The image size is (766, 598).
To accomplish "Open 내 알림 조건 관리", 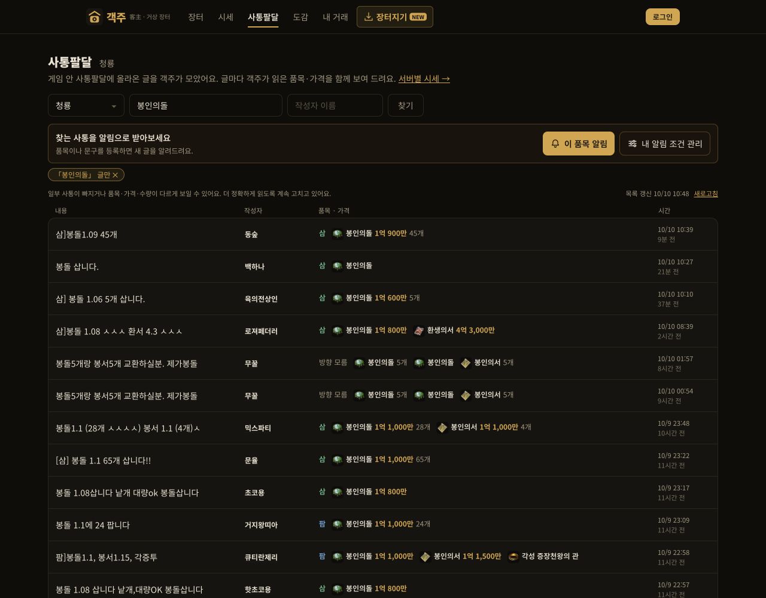I will point(665,144).
